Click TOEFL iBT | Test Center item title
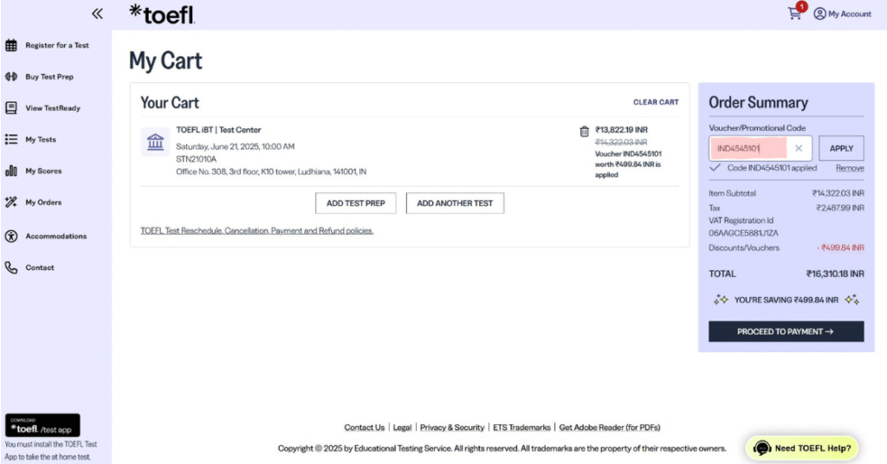 [x=218, y=130]
